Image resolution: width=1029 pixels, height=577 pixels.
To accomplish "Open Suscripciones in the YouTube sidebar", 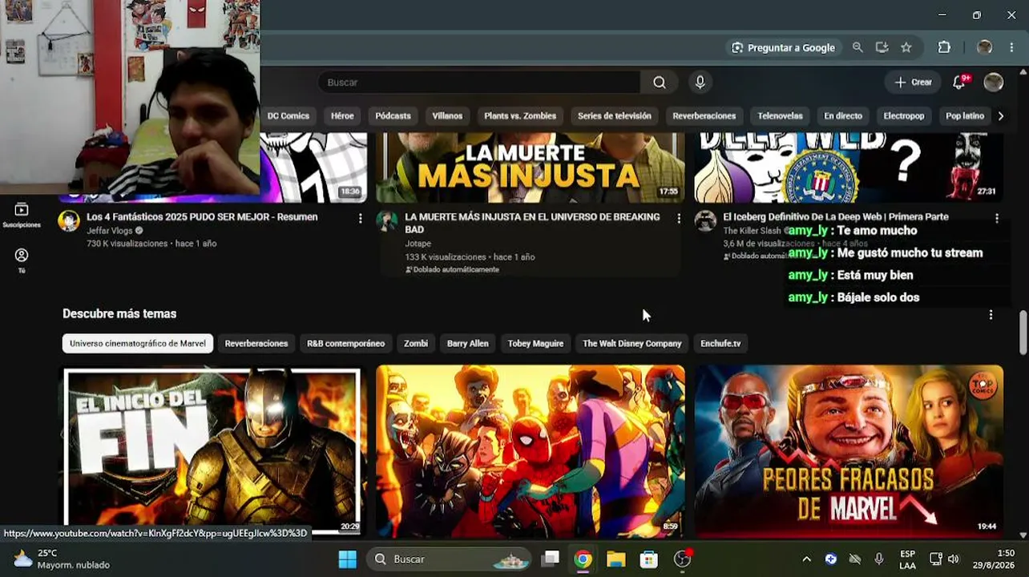I will [x=22, y=215].
